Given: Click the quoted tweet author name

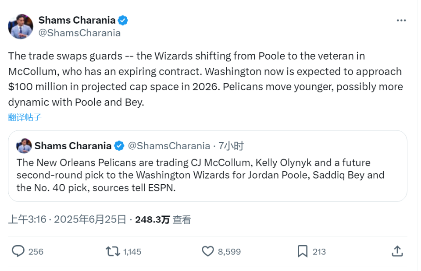Looking at the screenshot, I should (73, 146).
